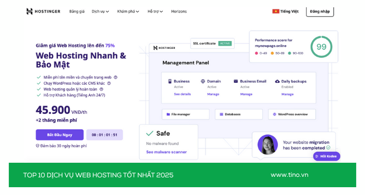Image resolution: width=365 pixels, height=195 pixels.
Task: Click info icon beside Web hosting quản lý
Action: [x=101, y=89]
